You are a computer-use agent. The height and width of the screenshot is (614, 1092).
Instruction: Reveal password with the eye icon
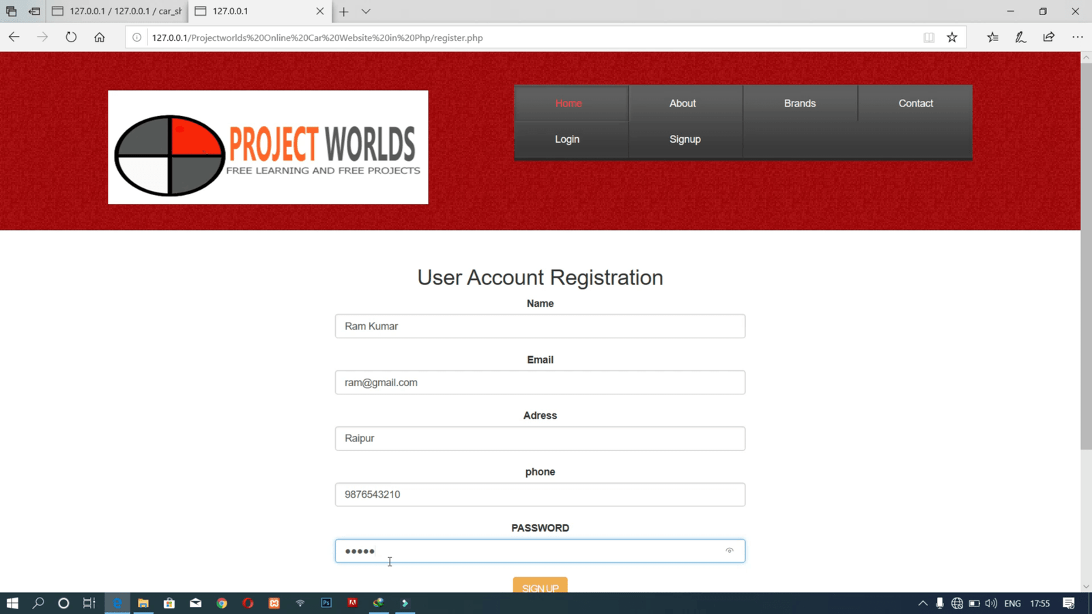pos(730,551)
